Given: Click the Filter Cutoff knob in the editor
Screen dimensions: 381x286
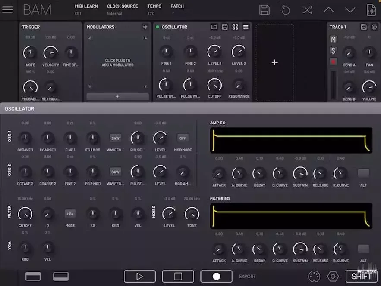Looking at the screenshot, I should click(25, 214).
